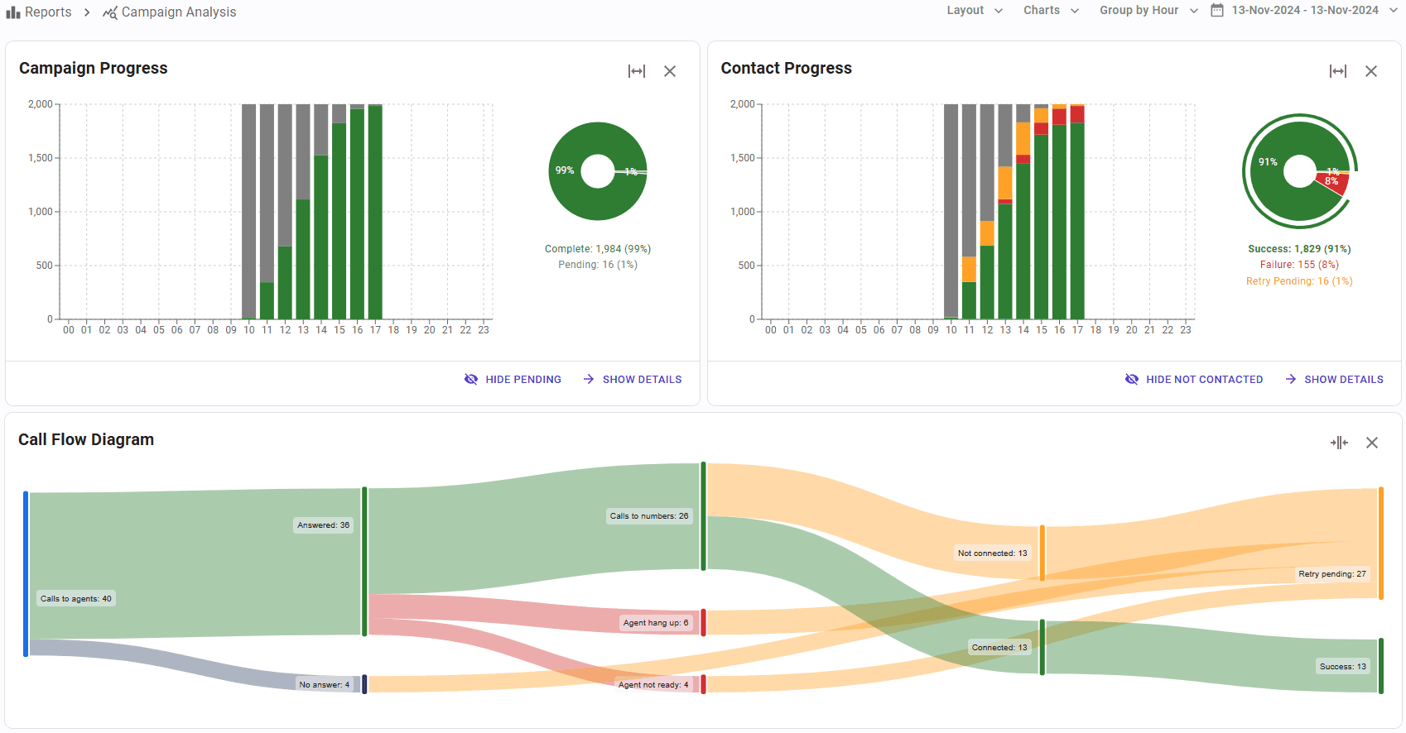Shrink the Call Flow Diagram panel width
1406x733 pixels.
coord(1339,443)
